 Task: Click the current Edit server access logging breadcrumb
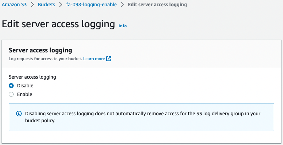(157, 5)
